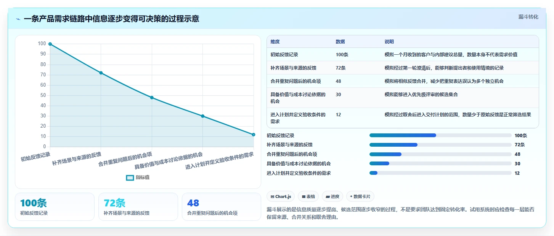Click the 12 value in the table

click(338, 115)
